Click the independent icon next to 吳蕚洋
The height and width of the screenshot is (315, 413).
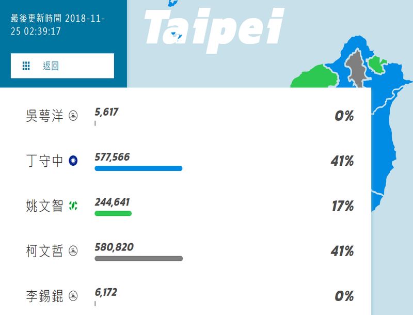coord(73,116)
